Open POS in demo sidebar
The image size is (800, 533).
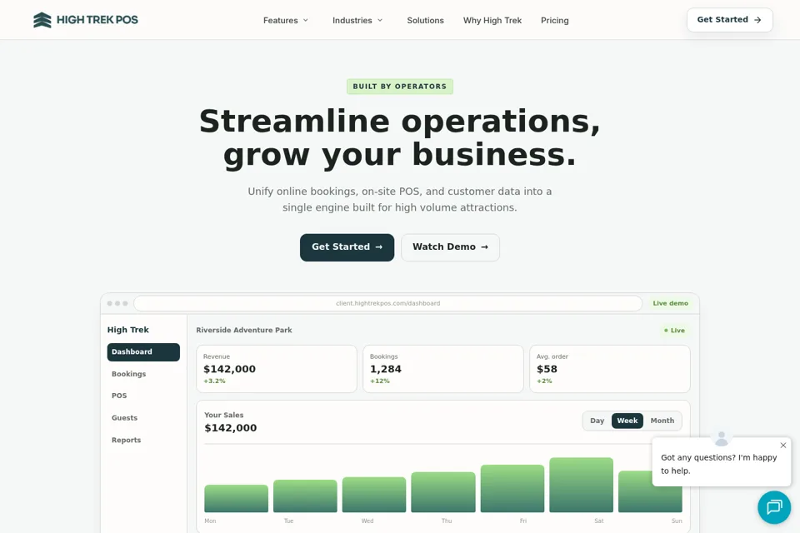[x=143, y=396]
